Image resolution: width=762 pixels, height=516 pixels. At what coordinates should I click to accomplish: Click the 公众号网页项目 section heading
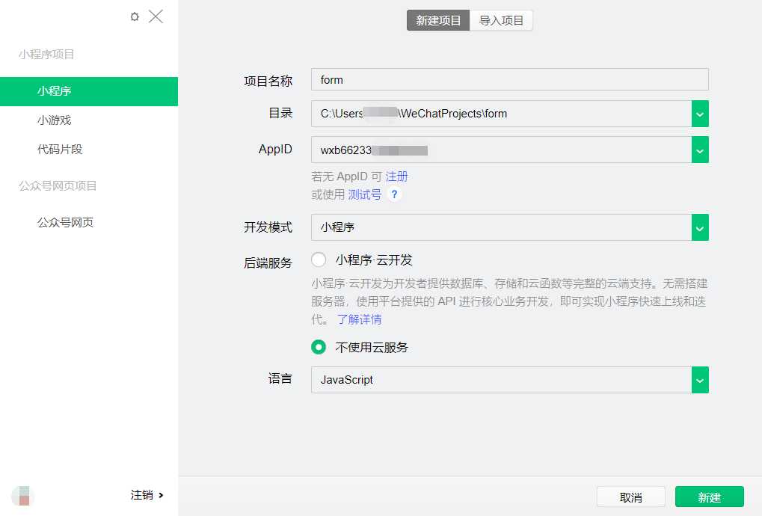click(58, 185)
